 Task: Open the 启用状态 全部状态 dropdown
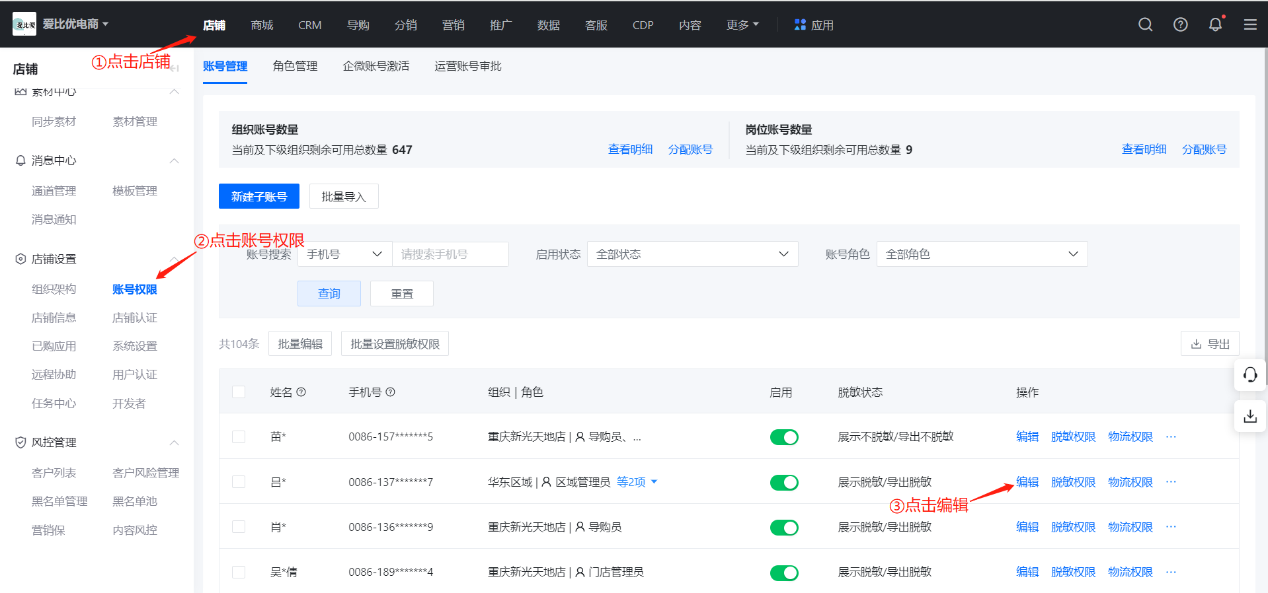tap(692, 254)
